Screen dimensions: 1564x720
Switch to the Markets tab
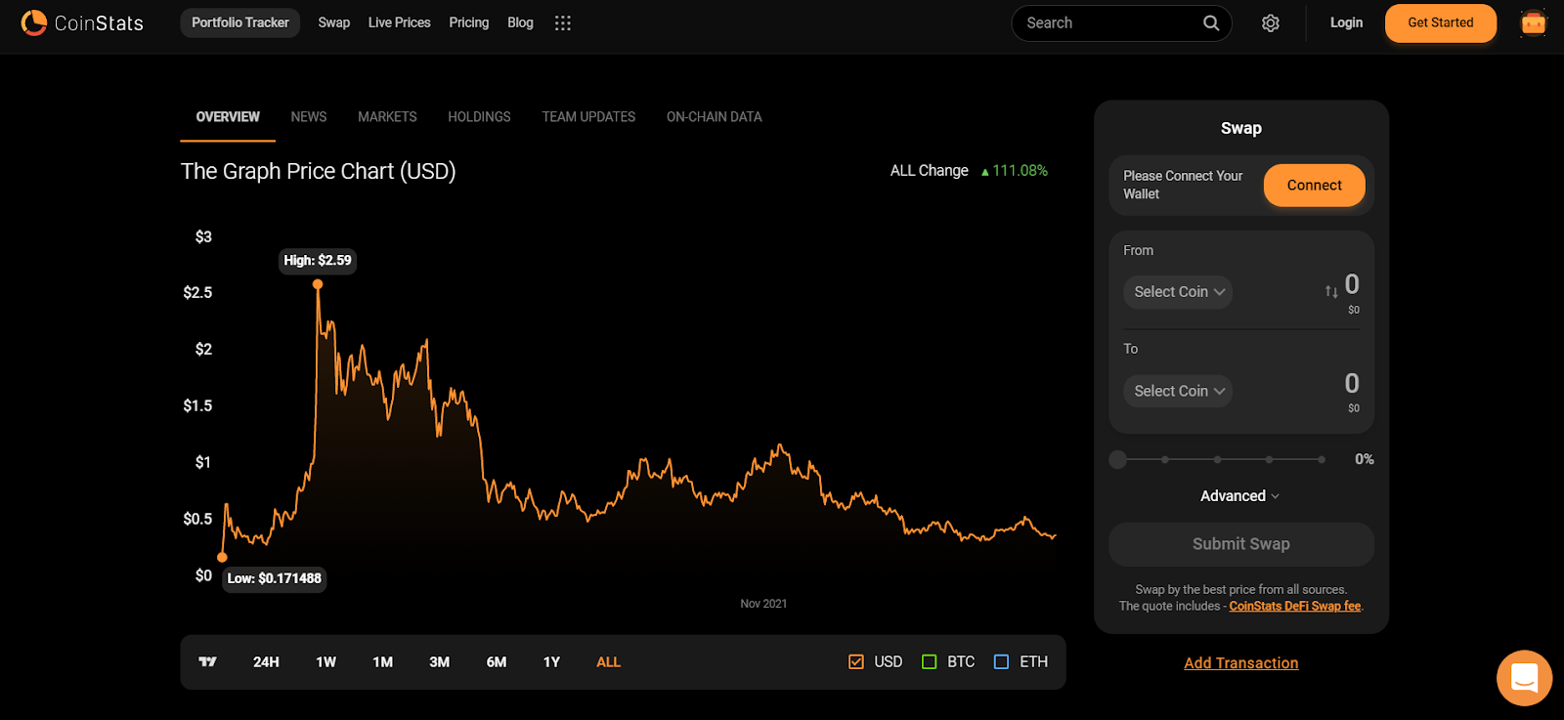(387, 116)
